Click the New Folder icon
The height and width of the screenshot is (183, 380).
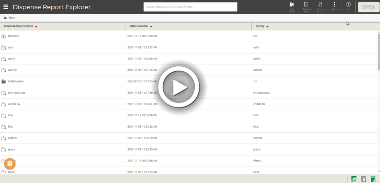coord(292,6)
